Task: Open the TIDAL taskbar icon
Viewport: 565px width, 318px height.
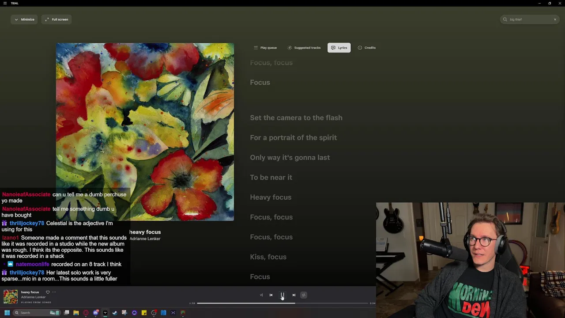Action: (105, 313)
